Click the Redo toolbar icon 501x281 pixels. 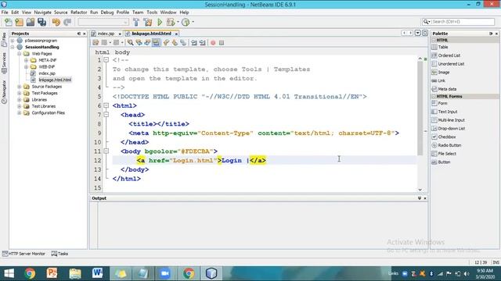click(67, 22)
